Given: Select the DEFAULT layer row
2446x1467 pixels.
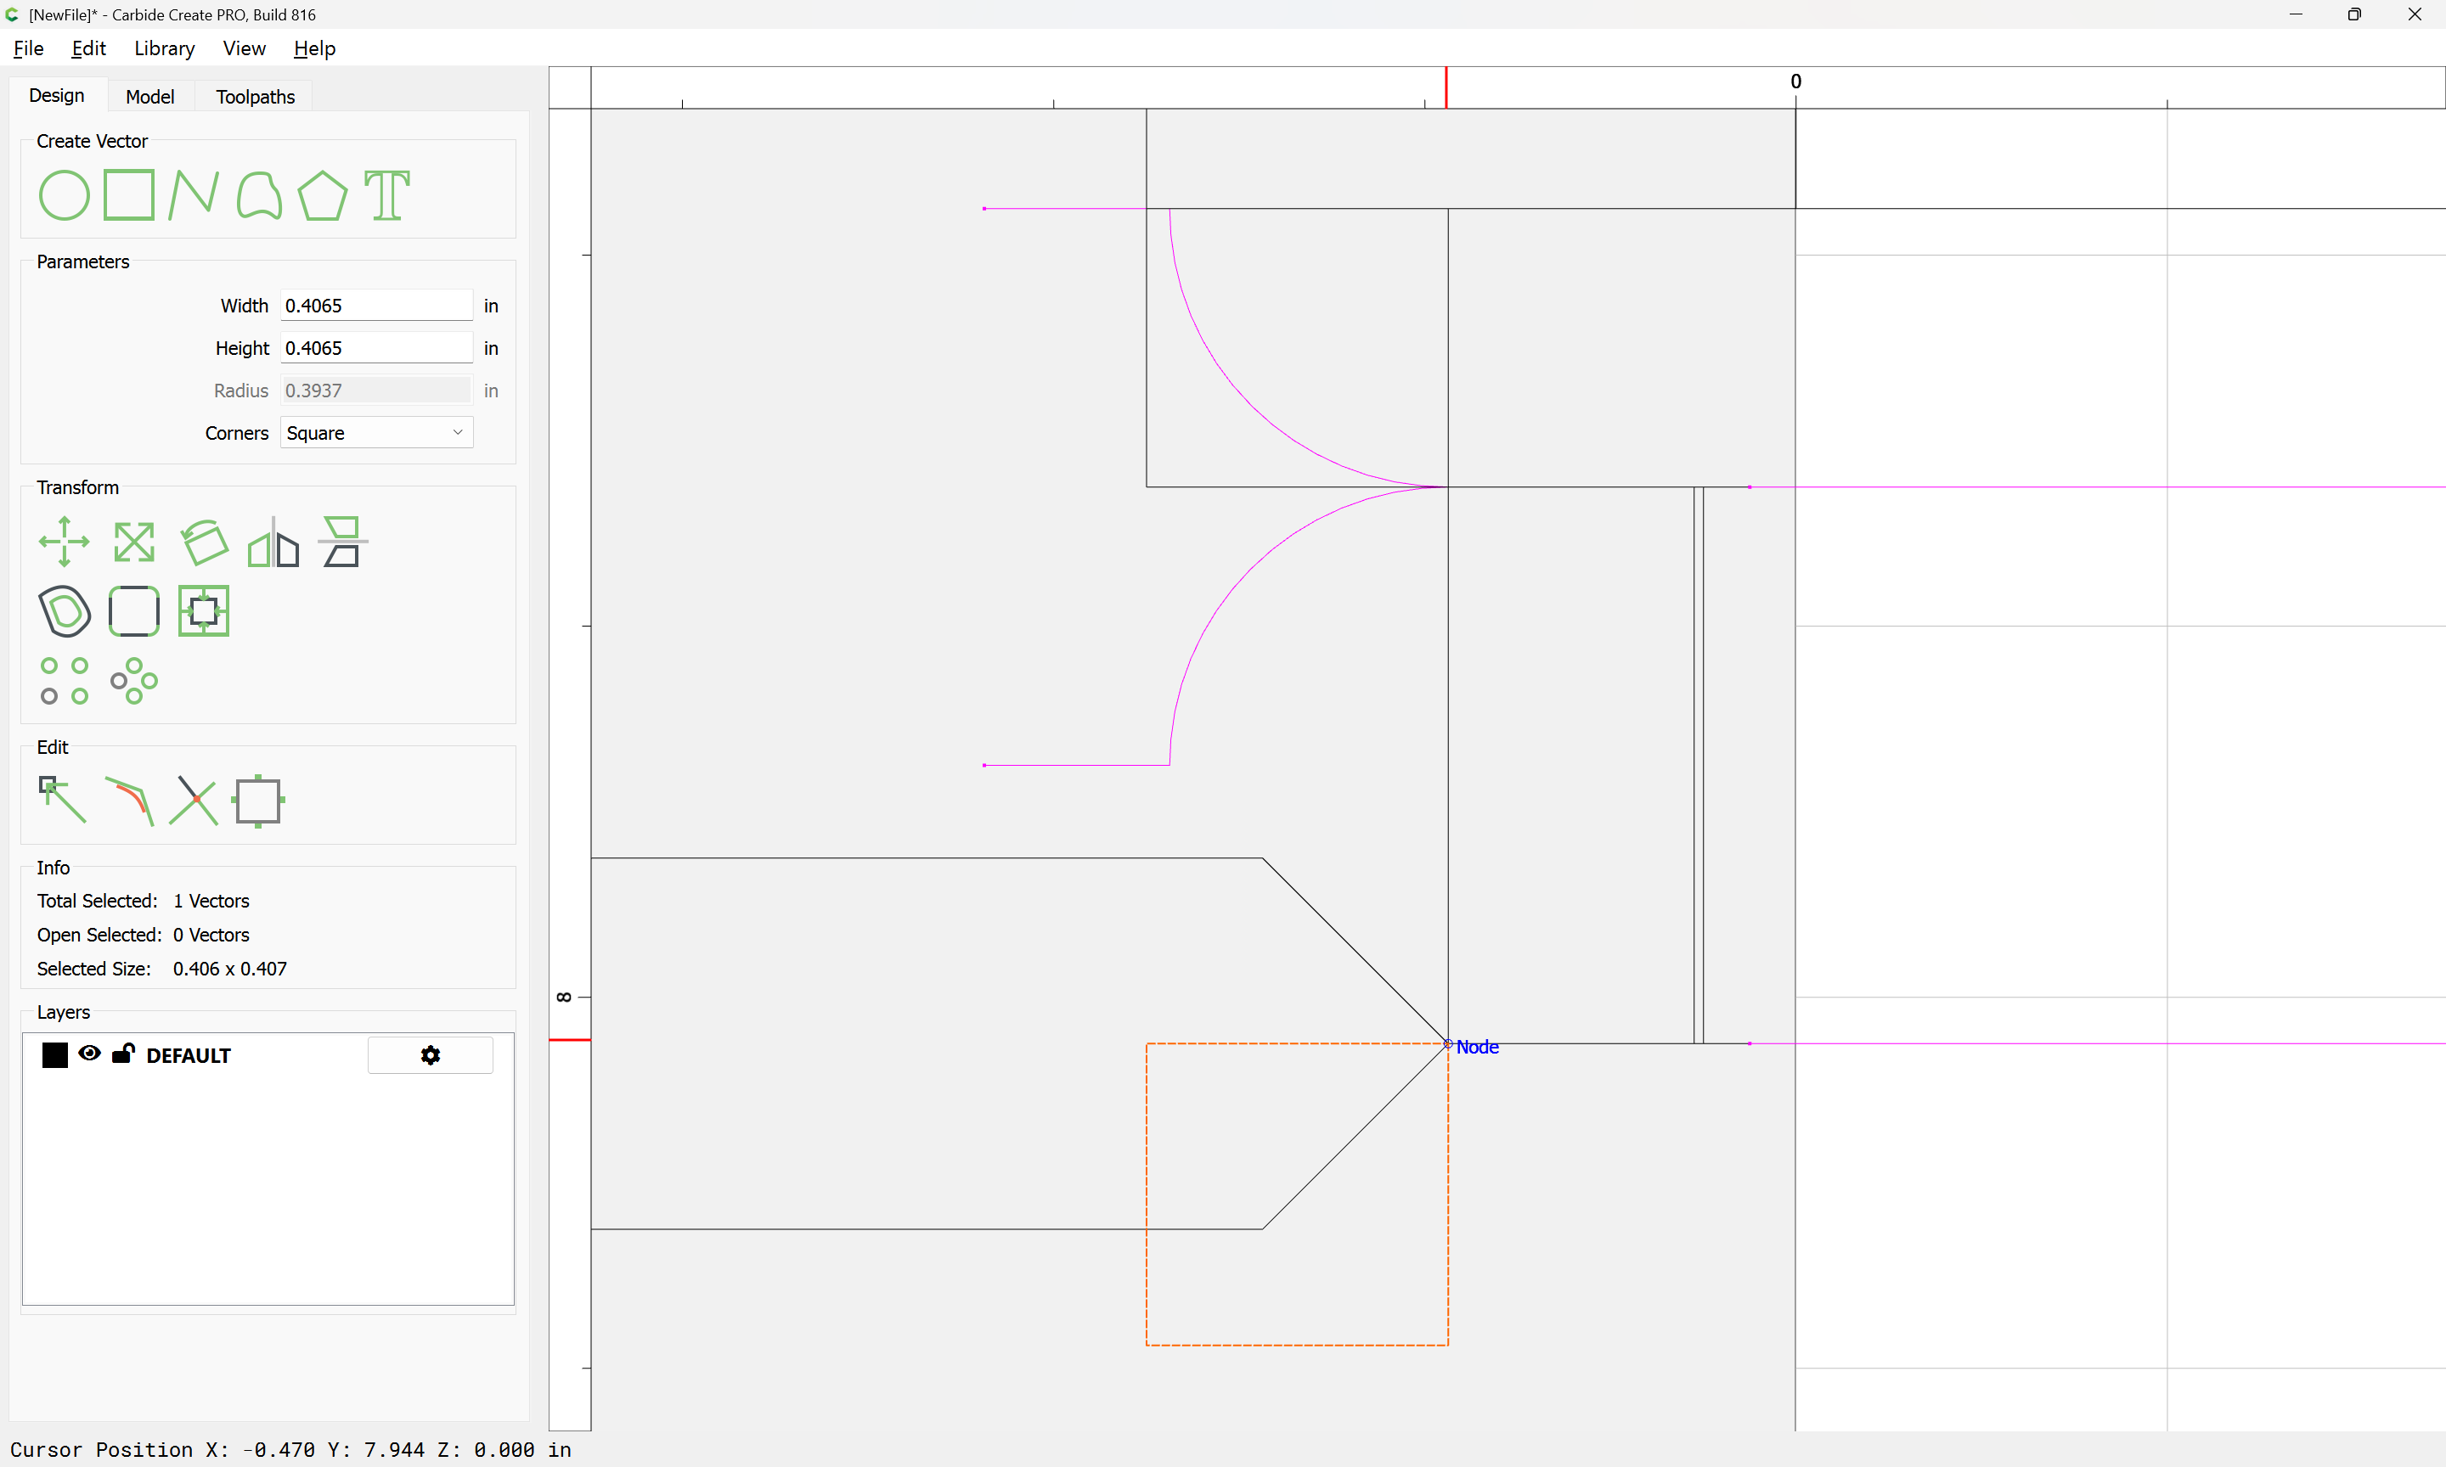Looking at the screenshot, I should coord(267,1056).
